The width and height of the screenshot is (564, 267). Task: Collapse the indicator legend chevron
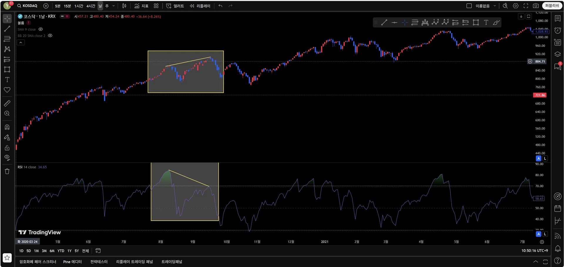click(21, 43)
